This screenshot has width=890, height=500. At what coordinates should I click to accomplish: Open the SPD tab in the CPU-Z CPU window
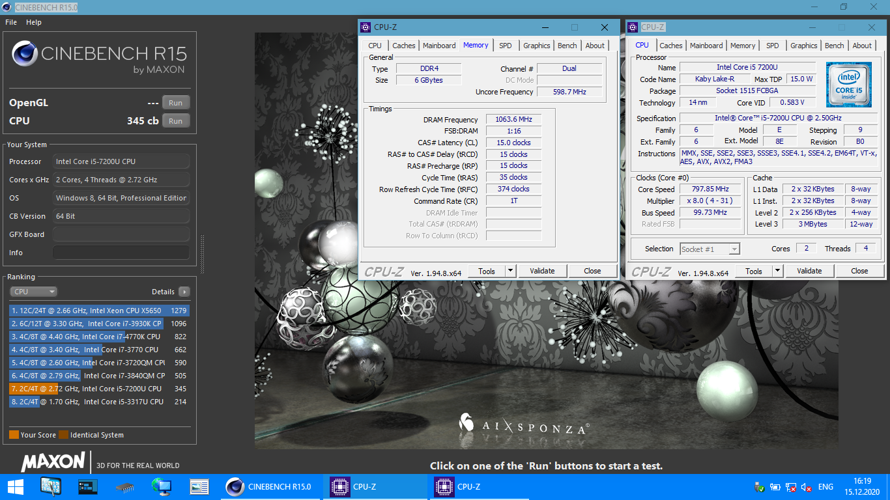pos(773,46)
